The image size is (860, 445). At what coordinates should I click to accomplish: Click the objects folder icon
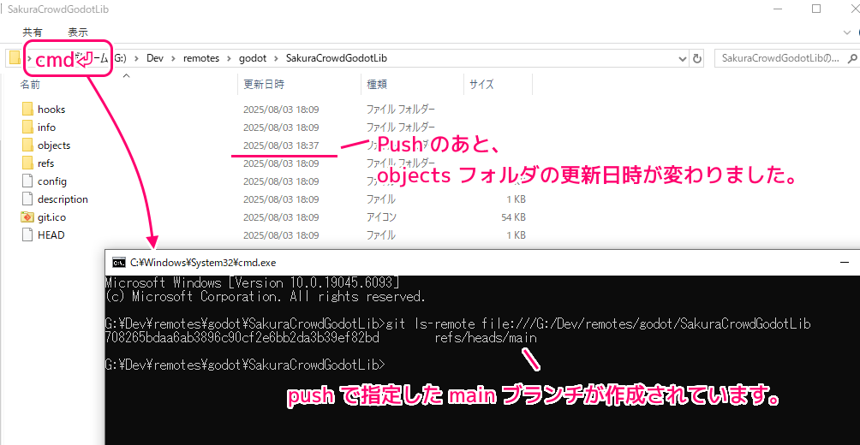click(27, 145)
